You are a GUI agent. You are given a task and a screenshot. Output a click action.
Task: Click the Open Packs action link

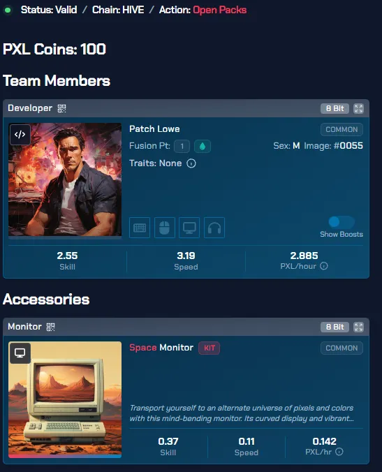[x=220, y=10]
